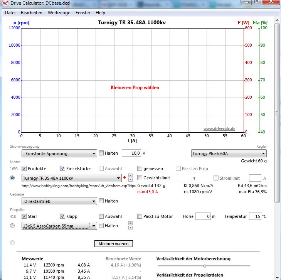Click the 11740 rpm measurement row
This screenshot has height=280, width=281.
pyautogui.click(x=57, y=277)
